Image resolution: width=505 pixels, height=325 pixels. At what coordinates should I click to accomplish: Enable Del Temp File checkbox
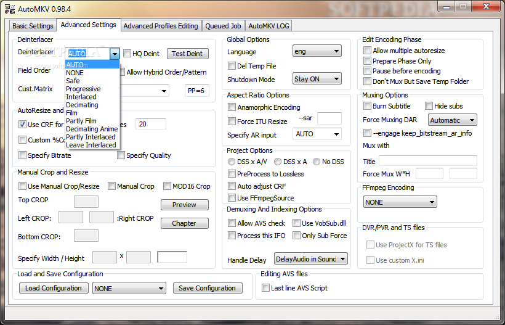pyautogui.click(x=232, y=66)
